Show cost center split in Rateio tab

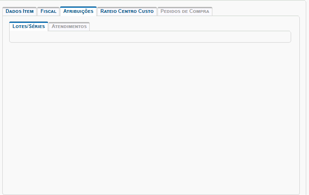pos(127,11)
